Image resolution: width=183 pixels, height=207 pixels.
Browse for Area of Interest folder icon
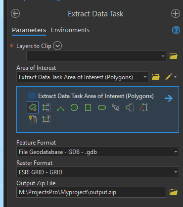(156, 77)
